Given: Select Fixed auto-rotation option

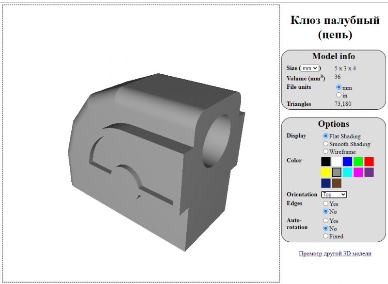Looking at the screenshot, I should click(x=326, y=236).
